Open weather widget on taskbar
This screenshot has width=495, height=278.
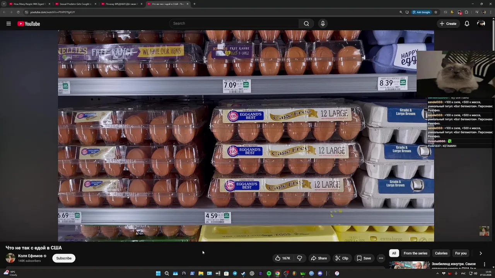point(10,273)
